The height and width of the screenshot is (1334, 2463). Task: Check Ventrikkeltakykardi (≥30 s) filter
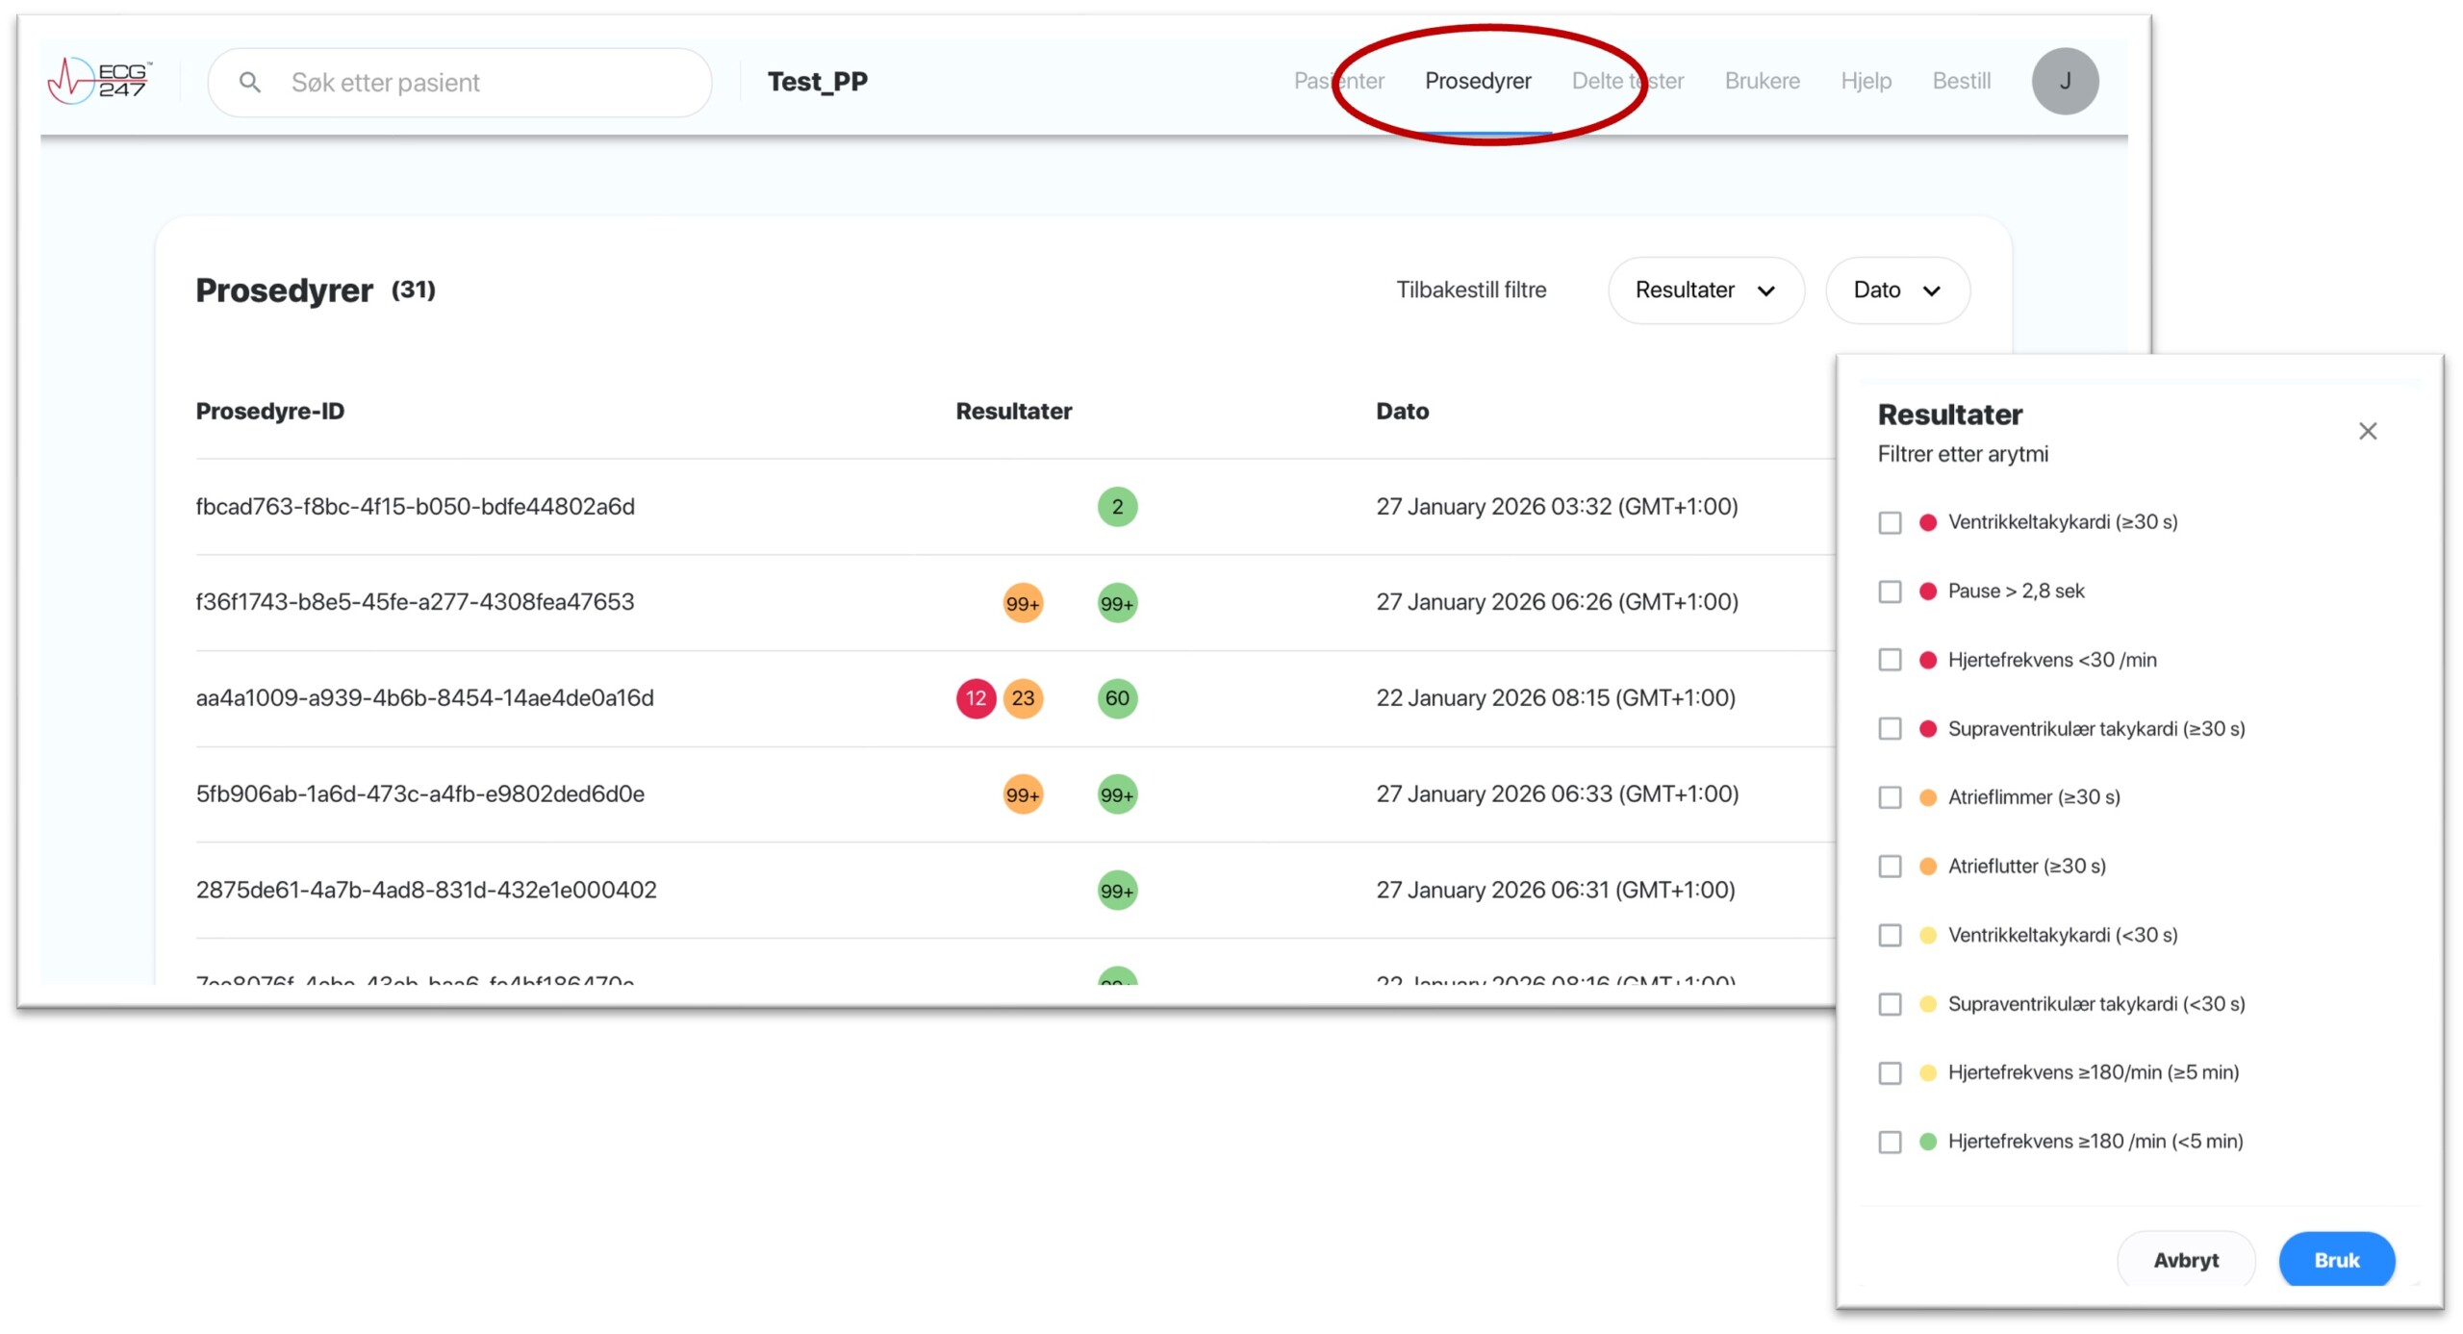pyautogui.click(x=1890, y=522)
